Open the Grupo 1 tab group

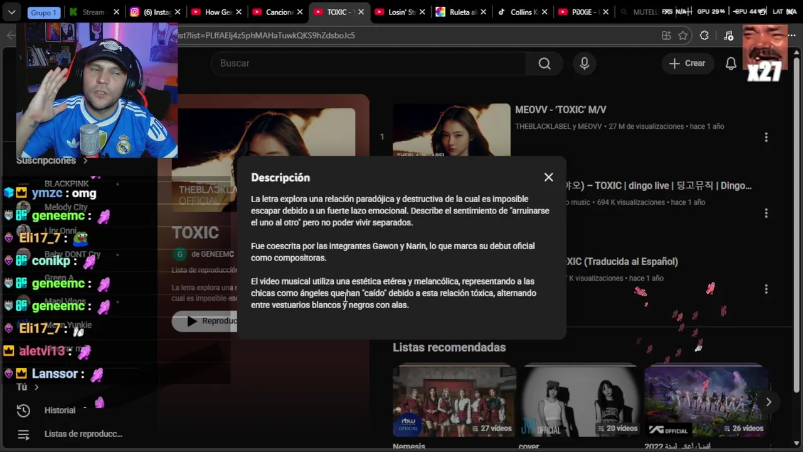coord(44,13)
